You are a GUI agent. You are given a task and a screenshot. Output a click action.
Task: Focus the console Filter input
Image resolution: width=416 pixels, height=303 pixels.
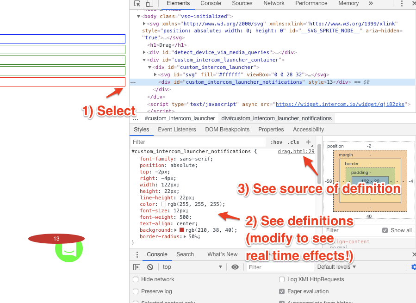[x=280, y=267]
